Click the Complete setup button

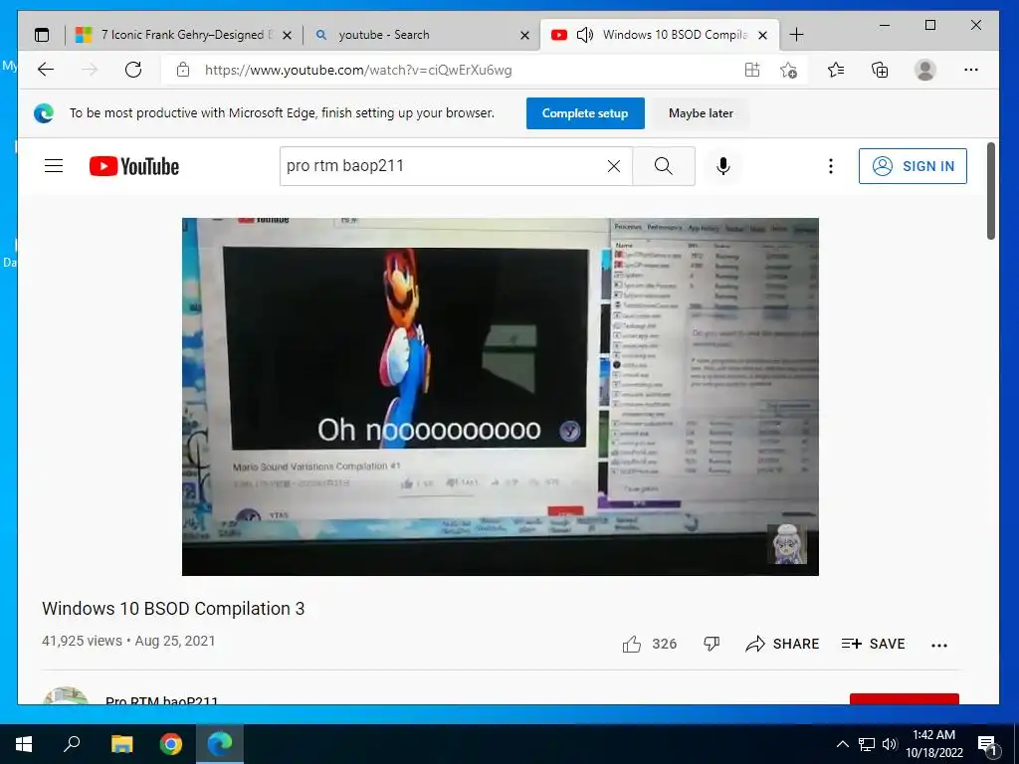[585, 113]
